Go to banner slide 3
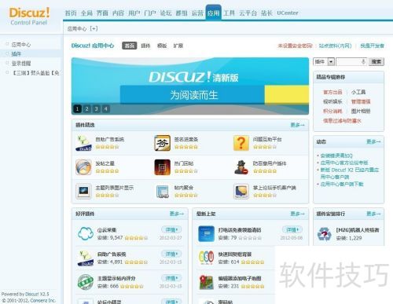Image resolution: width=393 pixels, height=304 pixels. [96, 108]
